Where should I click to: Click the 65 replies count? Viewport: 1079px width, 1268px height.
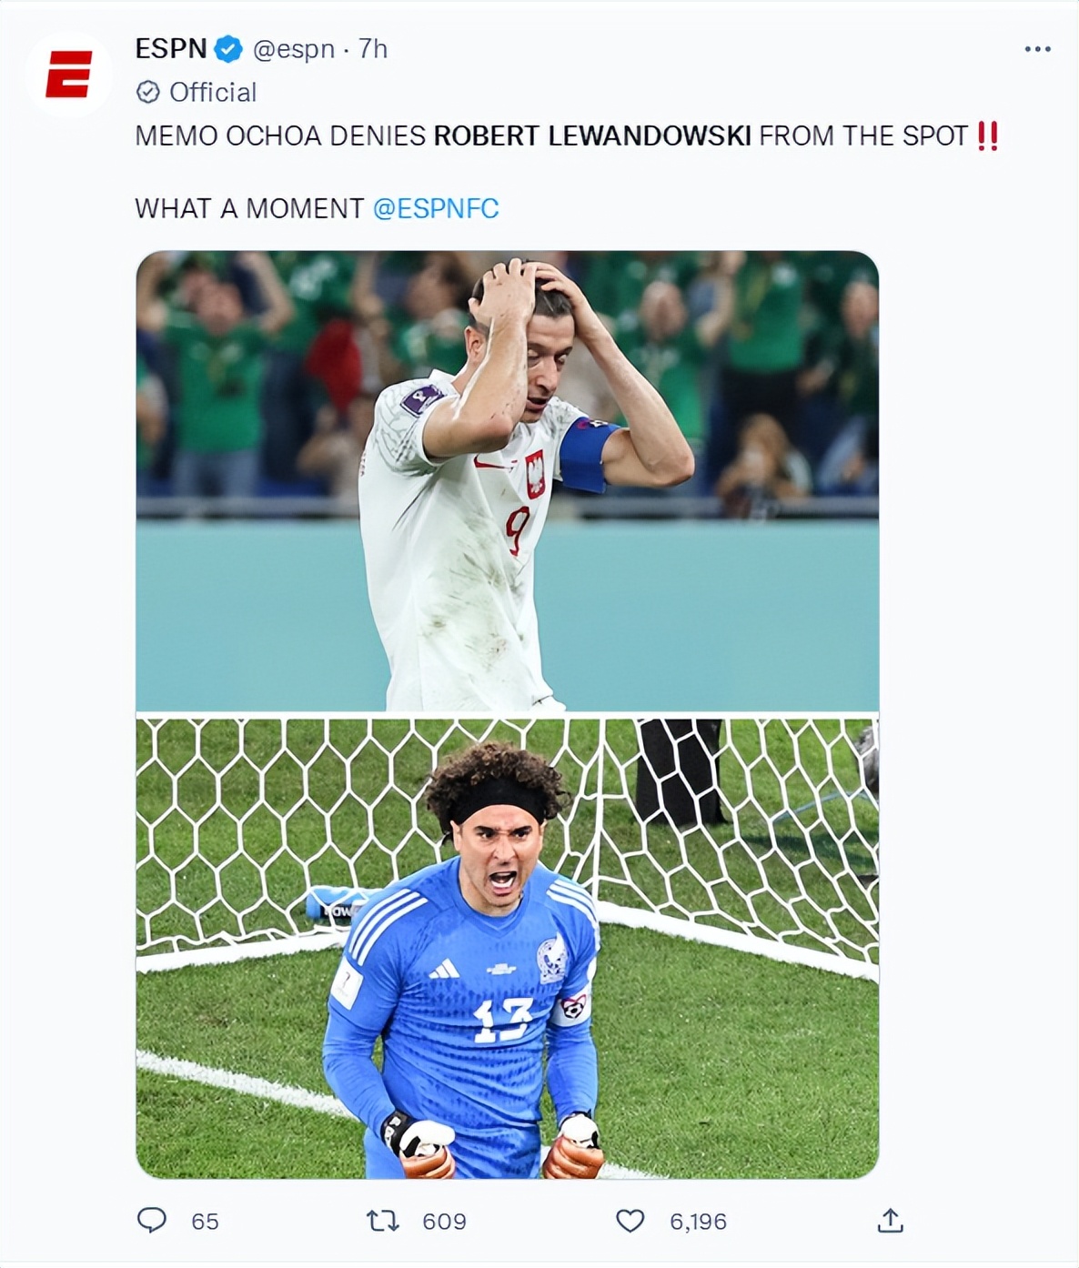point(205,1221)
